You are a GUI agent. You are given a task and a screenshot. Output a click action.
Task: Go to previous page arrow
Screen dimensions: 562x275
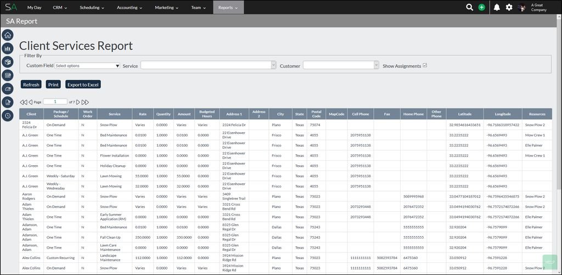tap(31, 102)
